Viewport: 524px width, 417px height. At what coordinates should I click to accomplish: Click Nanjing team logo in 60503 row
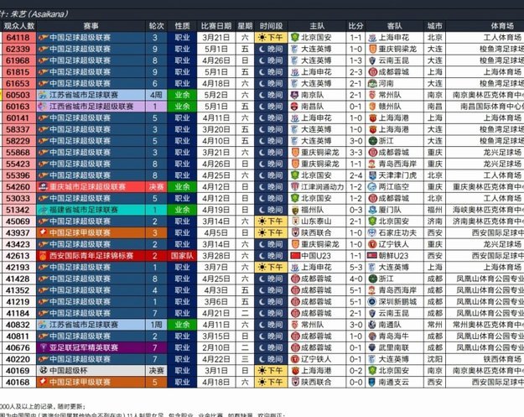pos(294,95)
